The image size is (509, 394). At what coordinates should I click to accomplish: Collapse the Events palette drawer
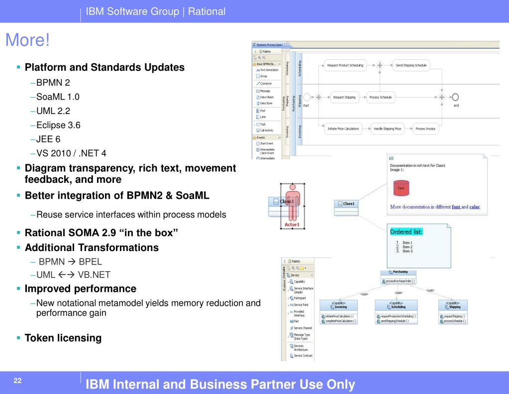[280, 137]
